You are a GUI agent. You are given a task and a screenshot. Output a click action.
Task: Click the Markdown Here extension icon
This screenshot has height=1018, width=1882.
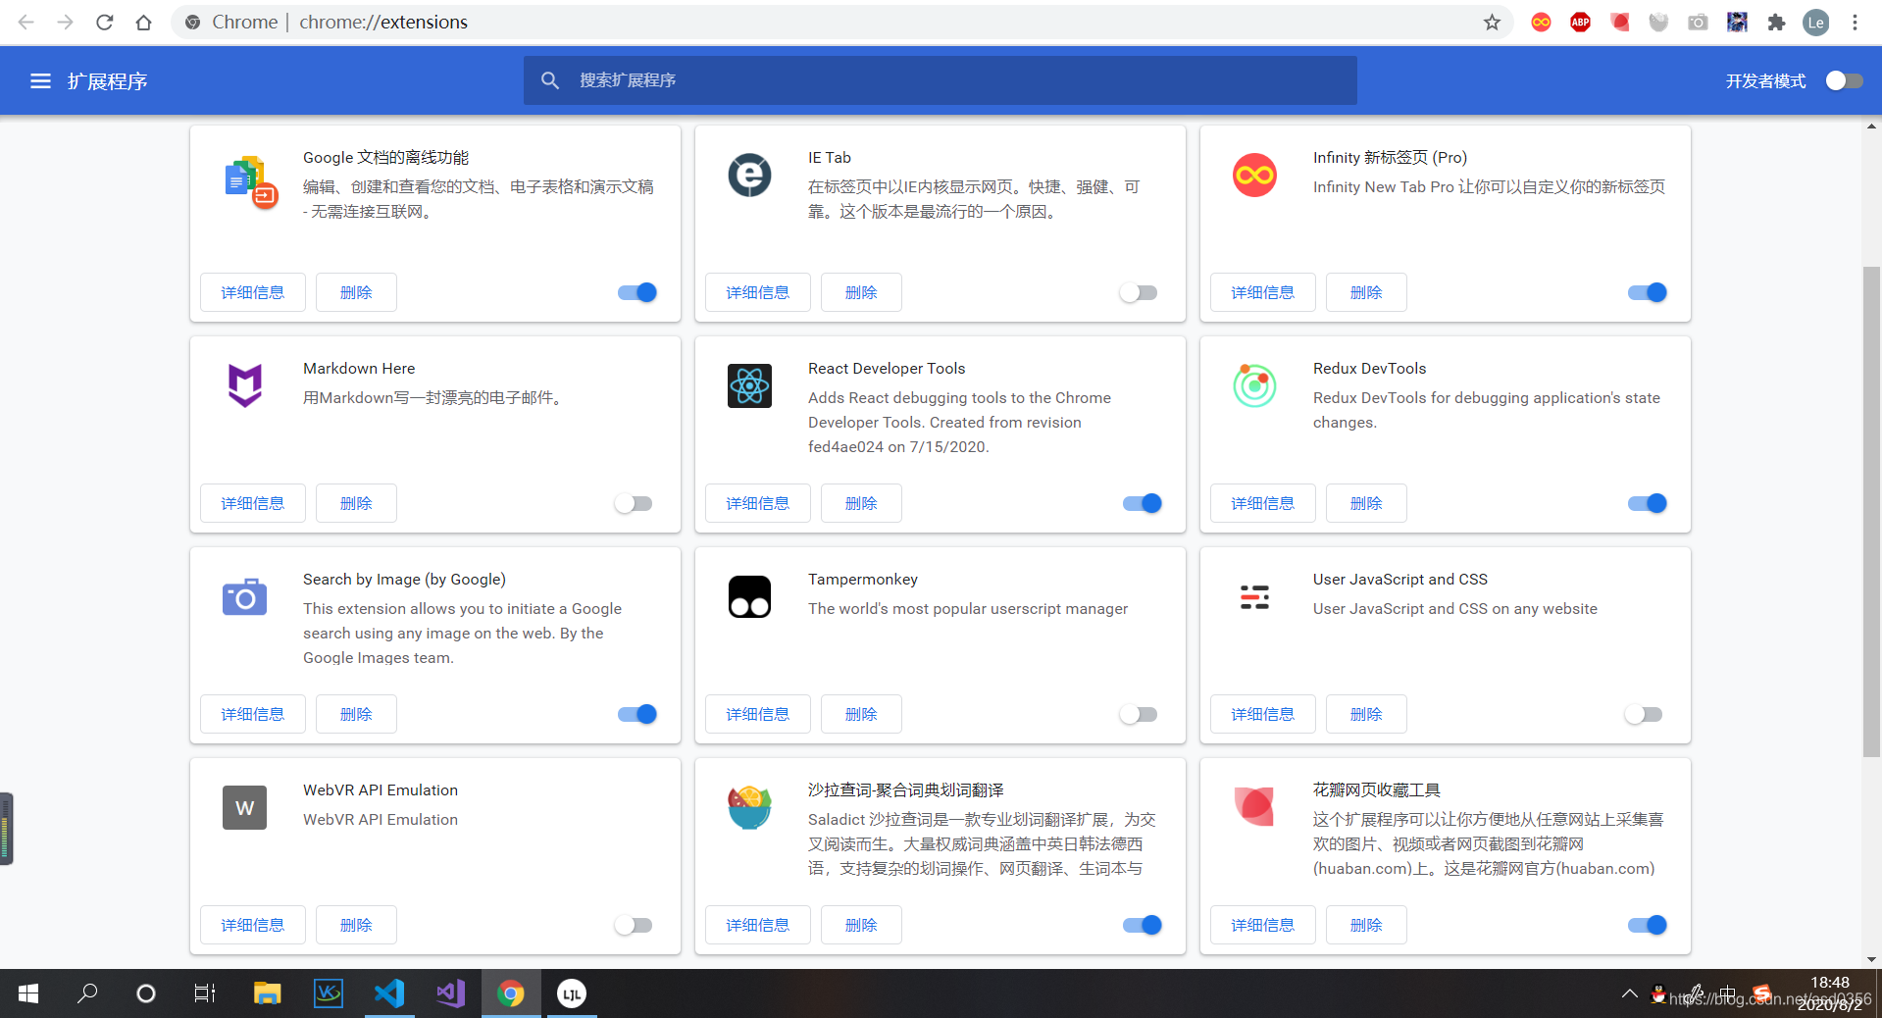coord(245,385)
